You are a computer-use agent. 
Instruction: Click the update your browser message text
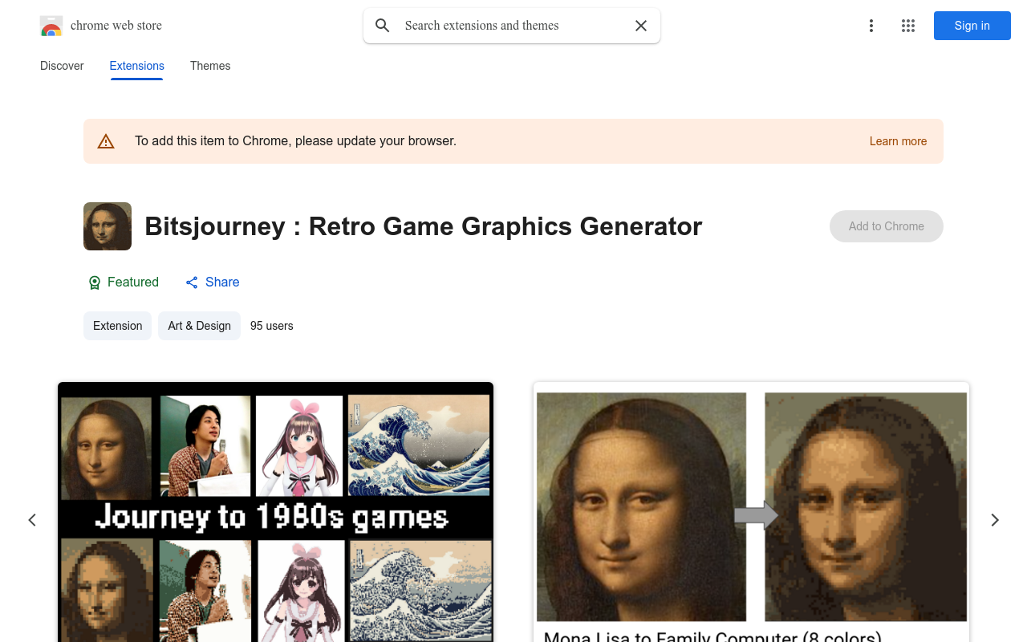tap(295, 141)
